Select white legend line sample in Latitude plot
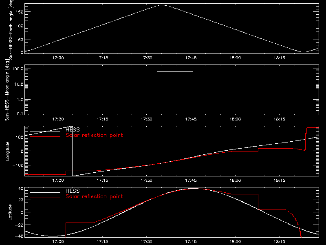 click(45, 192)
